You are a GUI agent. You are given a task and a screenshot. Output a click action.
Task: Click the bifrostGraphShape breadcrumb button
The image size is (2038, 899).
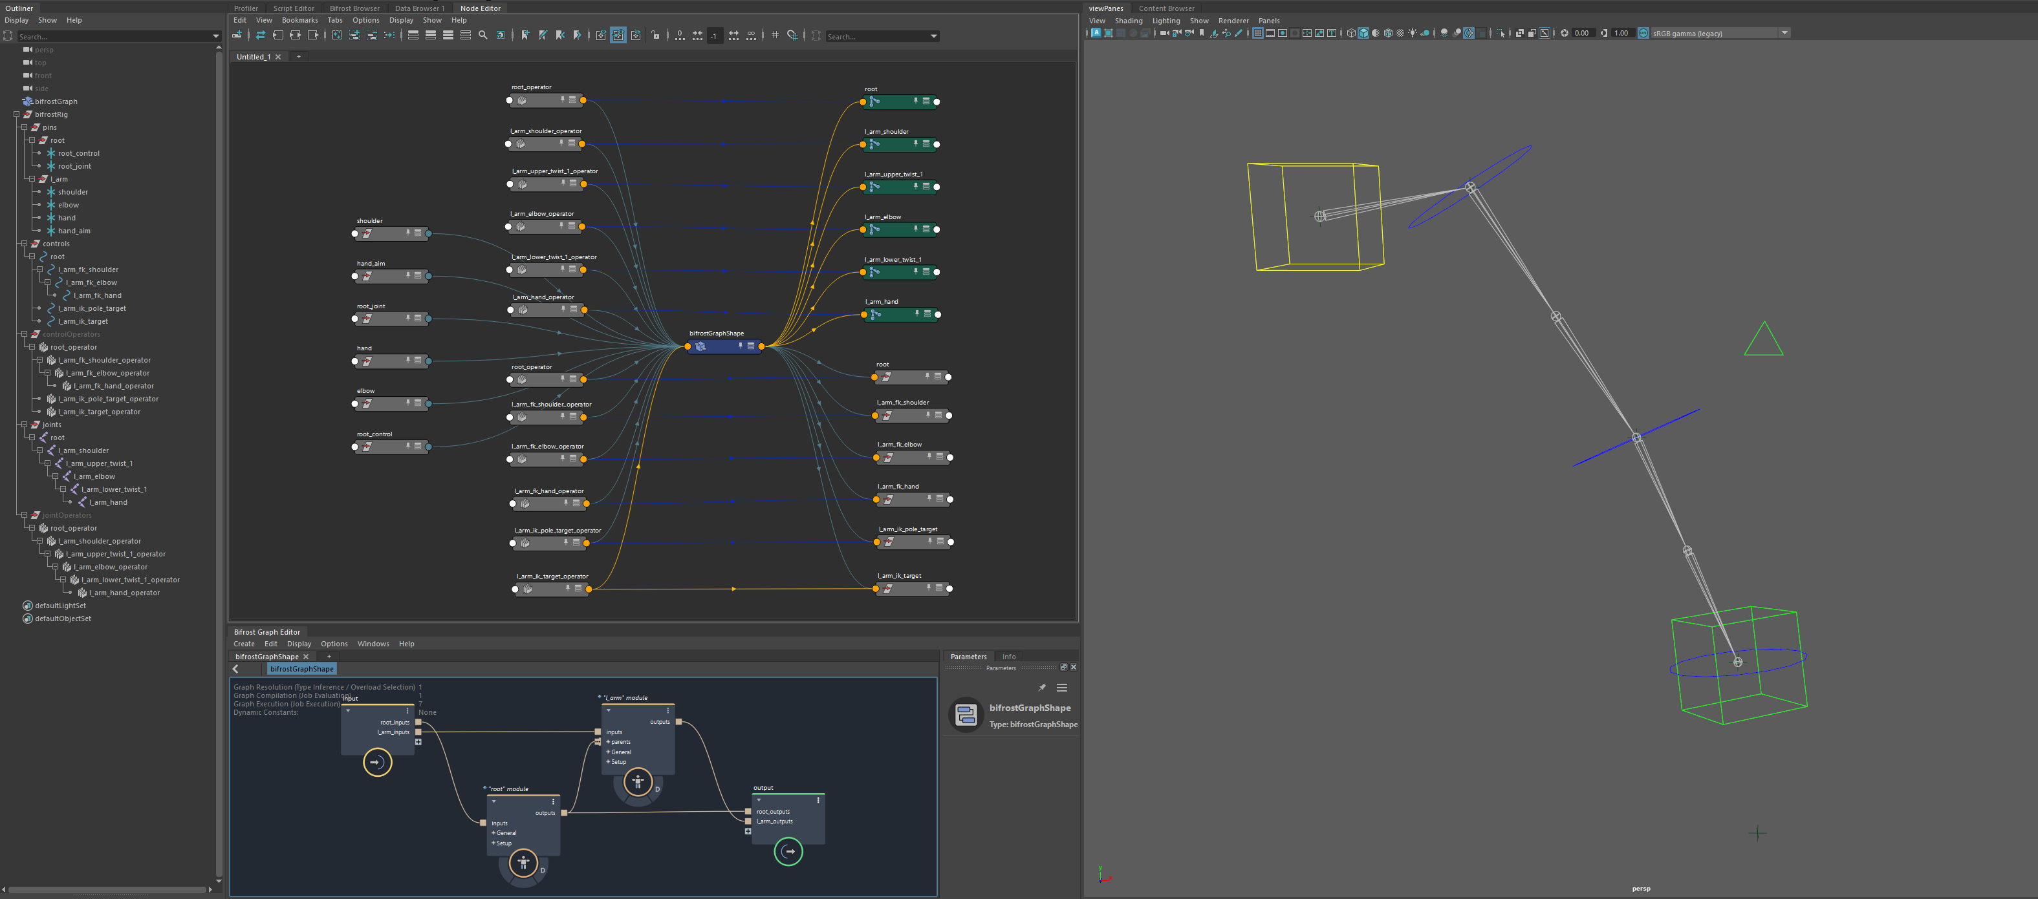[x=301, y=669]
